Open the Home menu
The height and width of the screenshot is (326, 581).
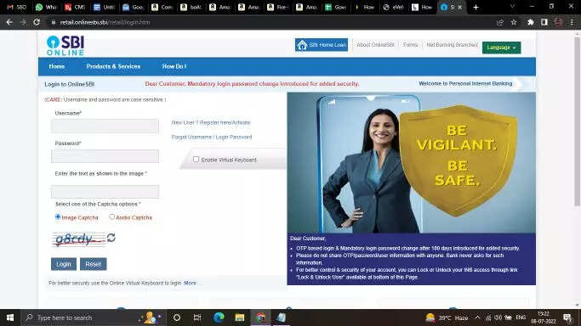[x=57, y=66]
